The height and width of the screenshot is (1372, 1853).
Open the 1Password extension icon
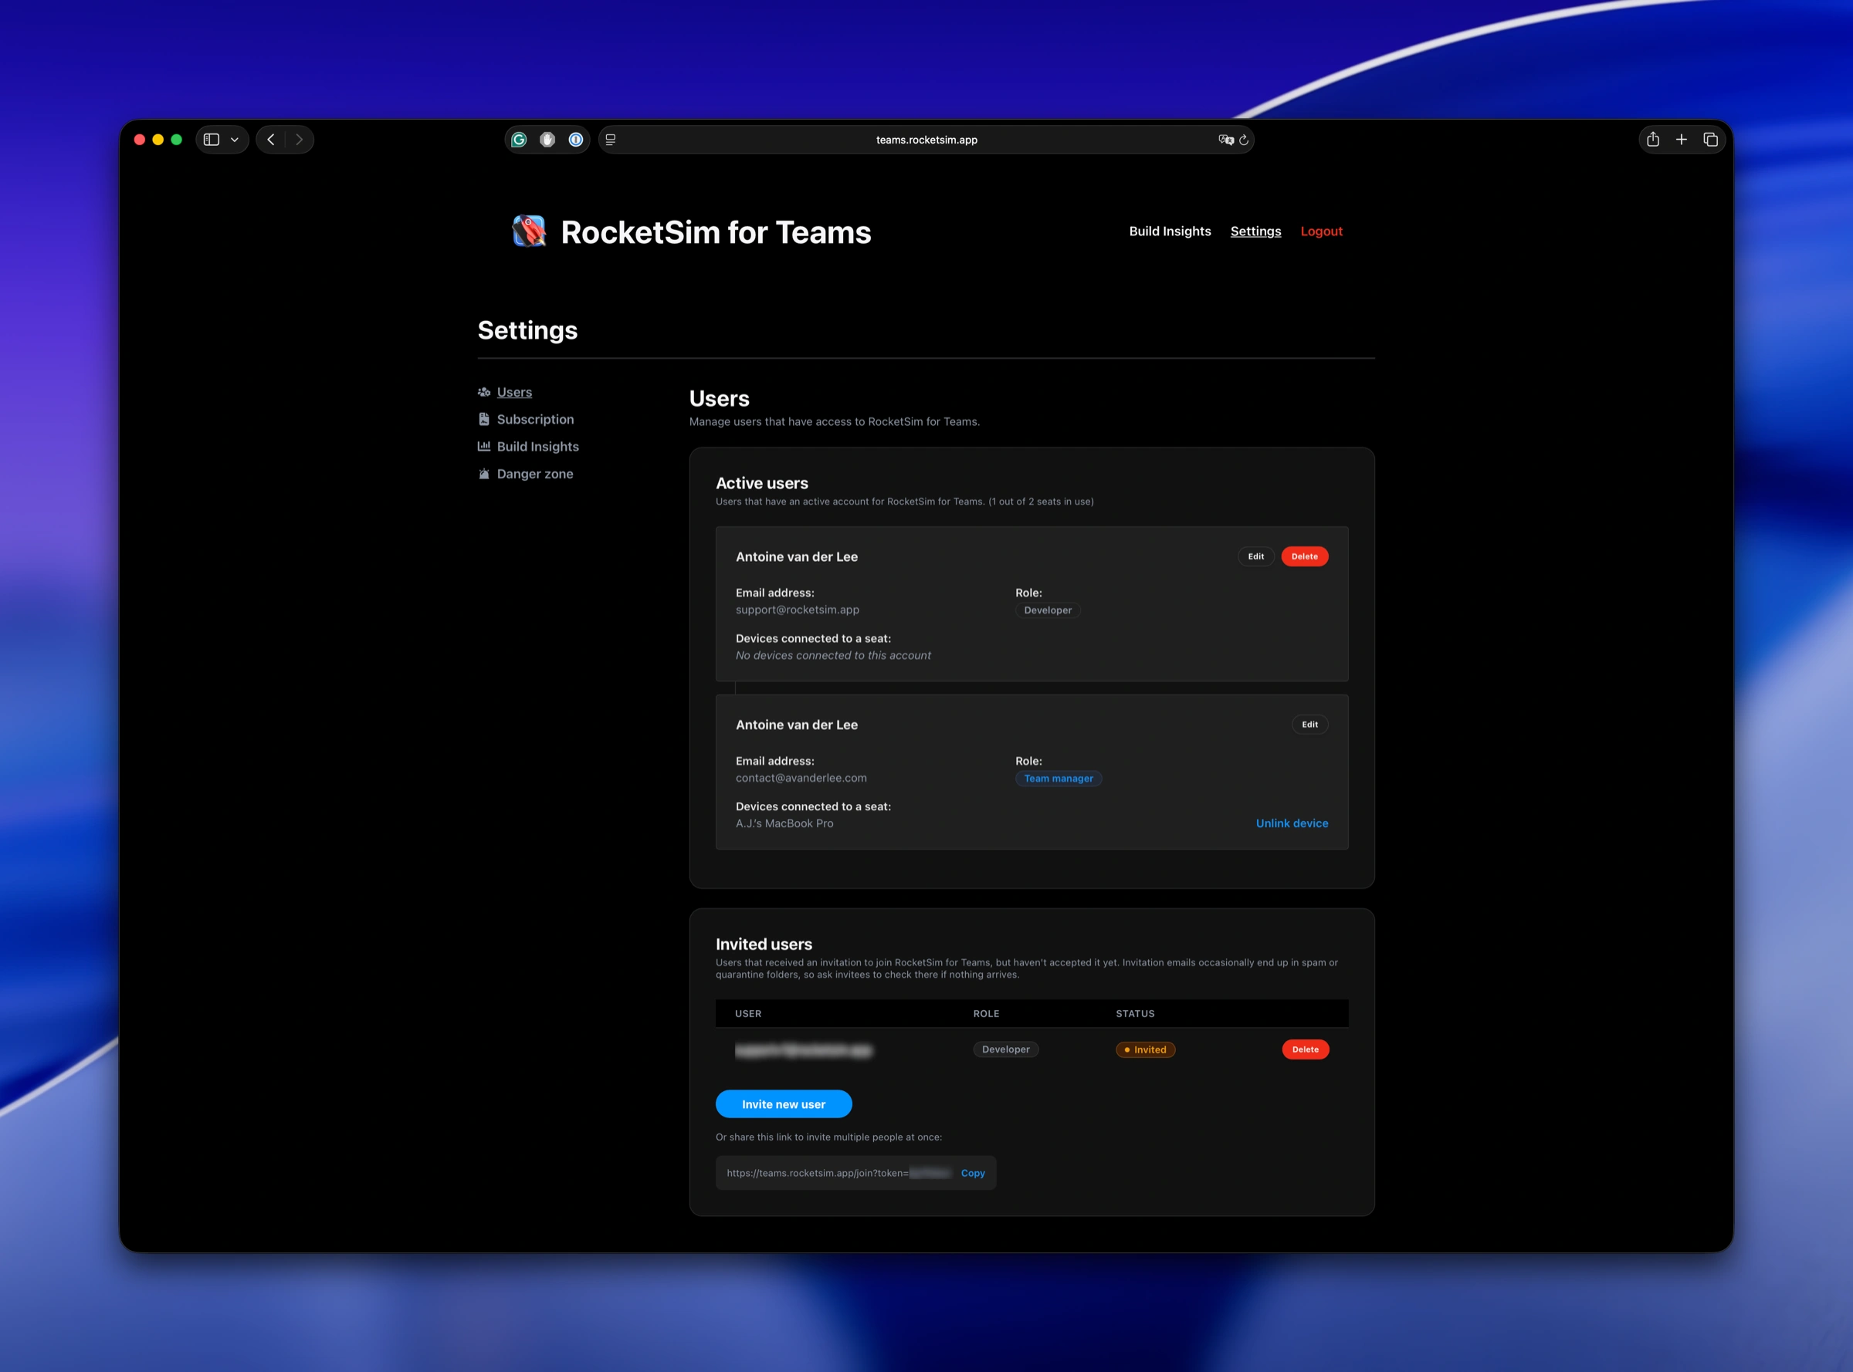[x=576, y=140]
